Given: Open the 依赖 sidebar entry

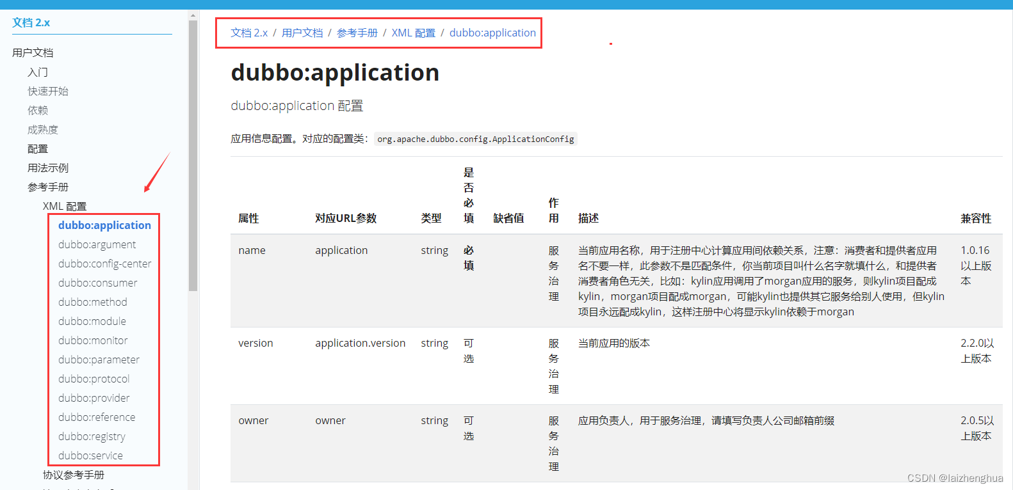Looking at the screenshot, I should point(38,110).
